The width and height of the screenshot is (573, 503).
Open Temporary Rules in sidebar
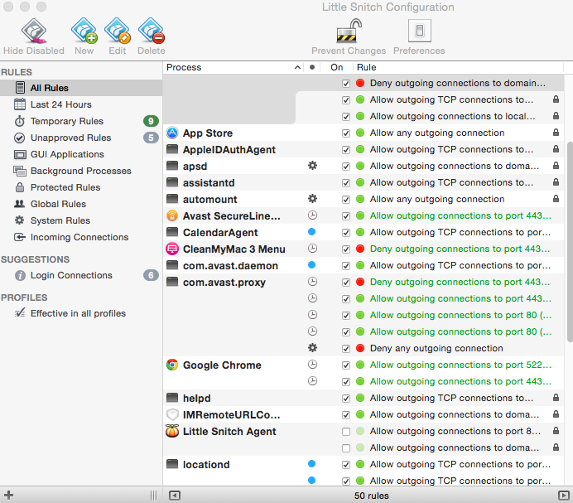[x=81, y=121]
